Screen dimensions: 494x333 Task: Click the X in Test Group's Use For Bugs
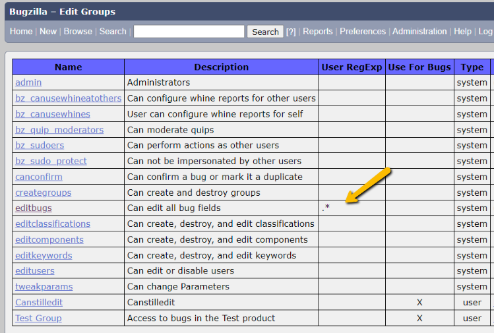coord(419,318)
